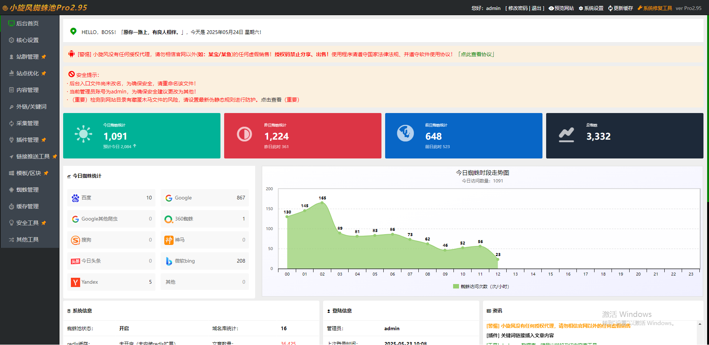Click the 资讯 panel scrollbar up arrow

pyautogui.click(x=700, y=324)
